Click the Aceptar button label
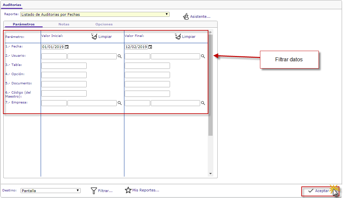The image size is (343, 198). tap(322, 191)
